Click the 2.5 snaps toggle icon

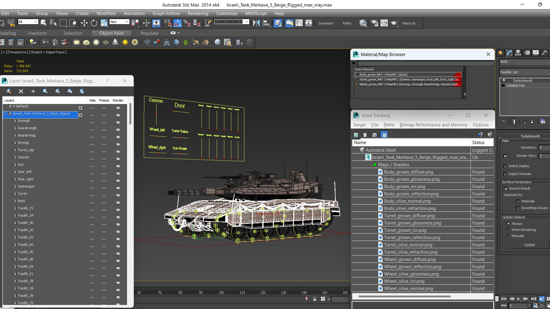click(168, 23)
